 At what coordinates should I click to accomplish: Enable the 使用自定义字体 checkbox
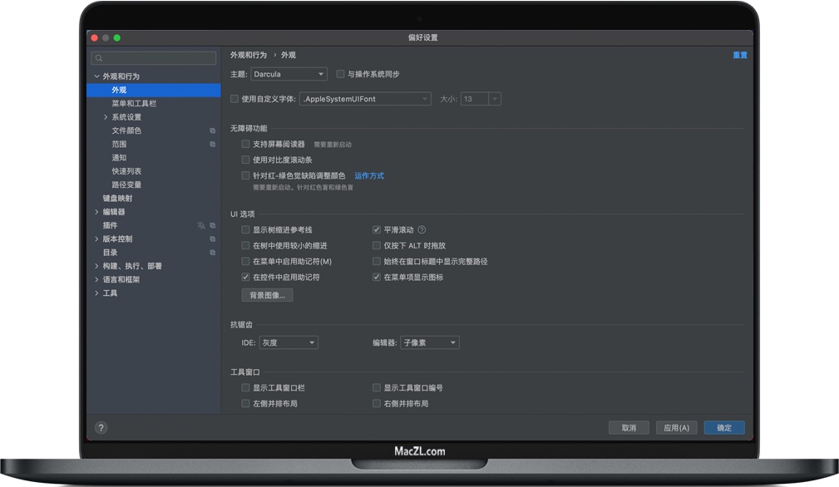(234, 98)
